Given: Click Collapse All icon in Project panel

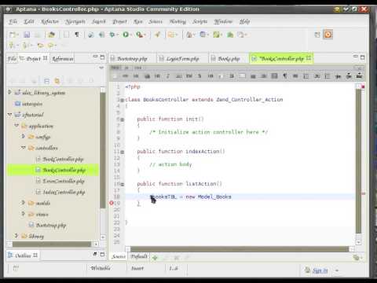Looking at the screenshot, I should pos(46,81).
